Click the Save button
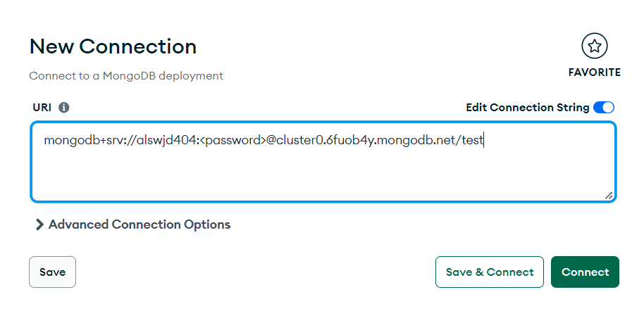 (x=52, y=272)
